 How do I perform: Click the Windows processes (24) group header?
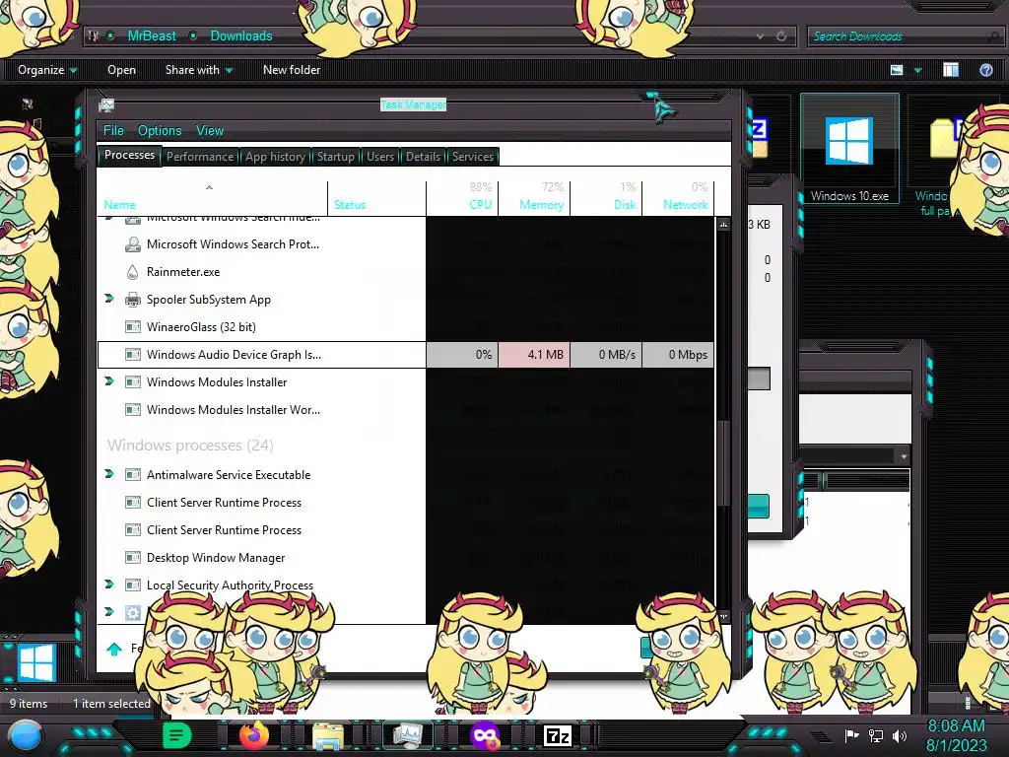(190, 446)
